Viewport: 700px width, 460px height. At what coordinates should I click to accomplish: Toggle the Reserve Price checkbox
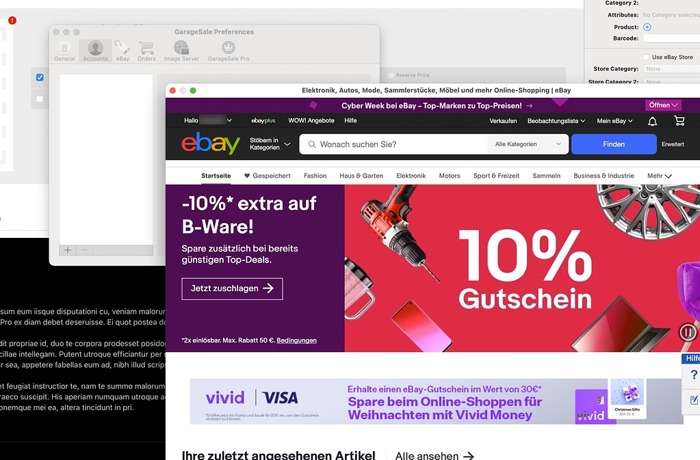(391, 75)
